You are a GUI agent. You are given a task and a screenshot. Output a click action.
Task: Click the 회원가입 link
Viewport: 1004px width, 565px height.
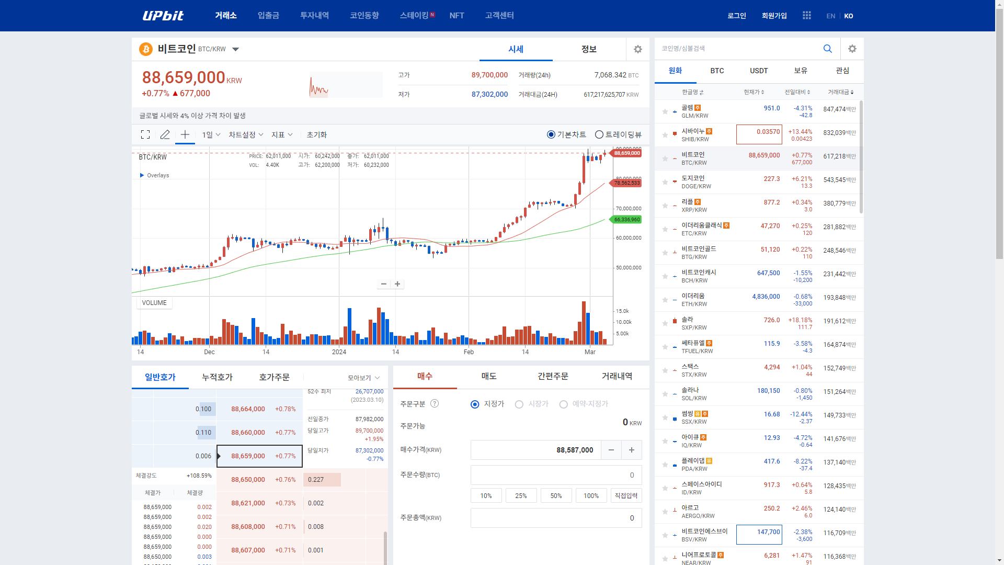pos(774,16)
